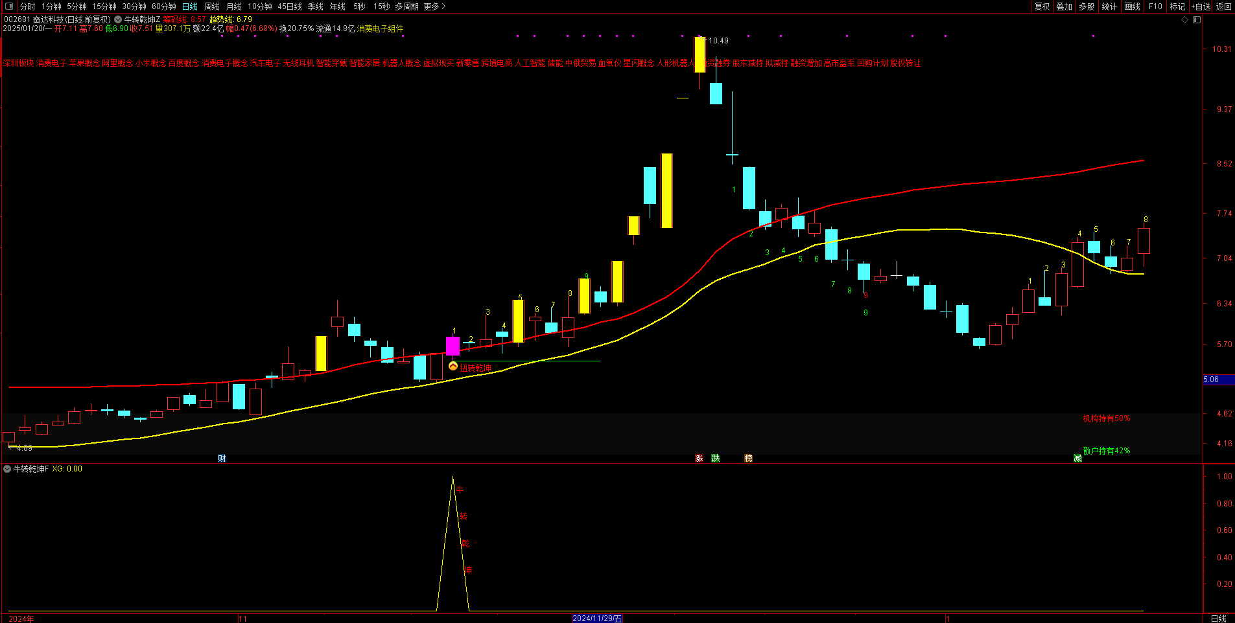1235x623 pixels.
Task: Switch to the 15秒 period
Action: [x=382, y=6]
